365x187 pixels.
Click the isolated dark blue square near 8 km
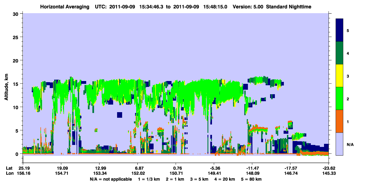tap(120, 115)
